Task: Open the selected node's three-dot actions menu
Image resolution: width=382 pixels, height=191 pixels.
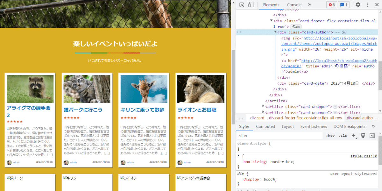Action: click(239, 32)
